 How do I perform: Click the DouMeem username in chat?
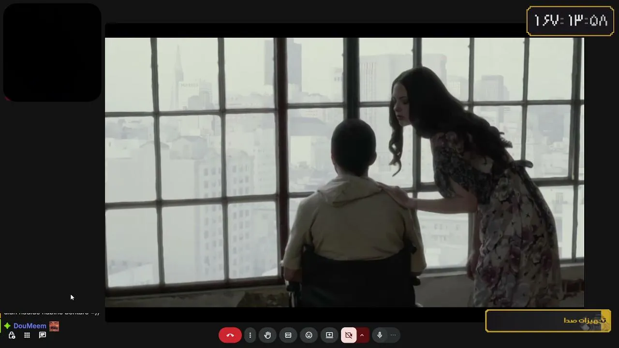pyautogui.click(x=30, y=326)
